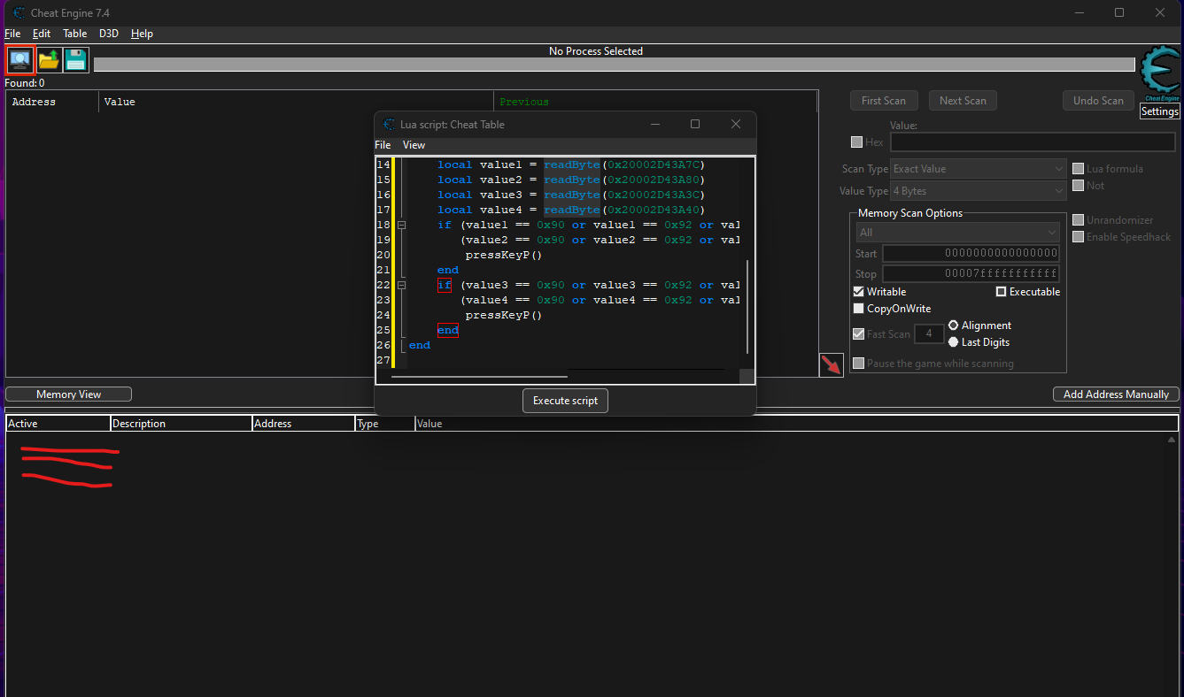Select the Last Digits radio button

coord(954,342)
